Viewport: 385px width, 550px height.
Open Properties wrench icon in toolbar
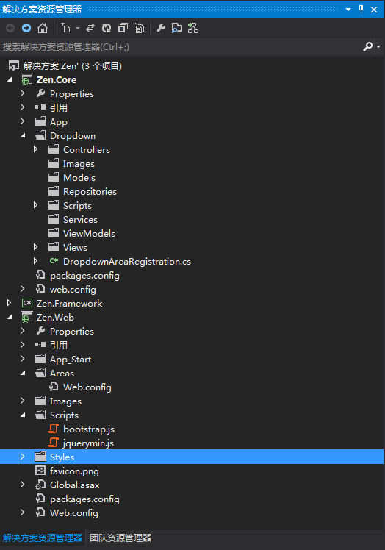pyautogui.click(x=161, y=28)
